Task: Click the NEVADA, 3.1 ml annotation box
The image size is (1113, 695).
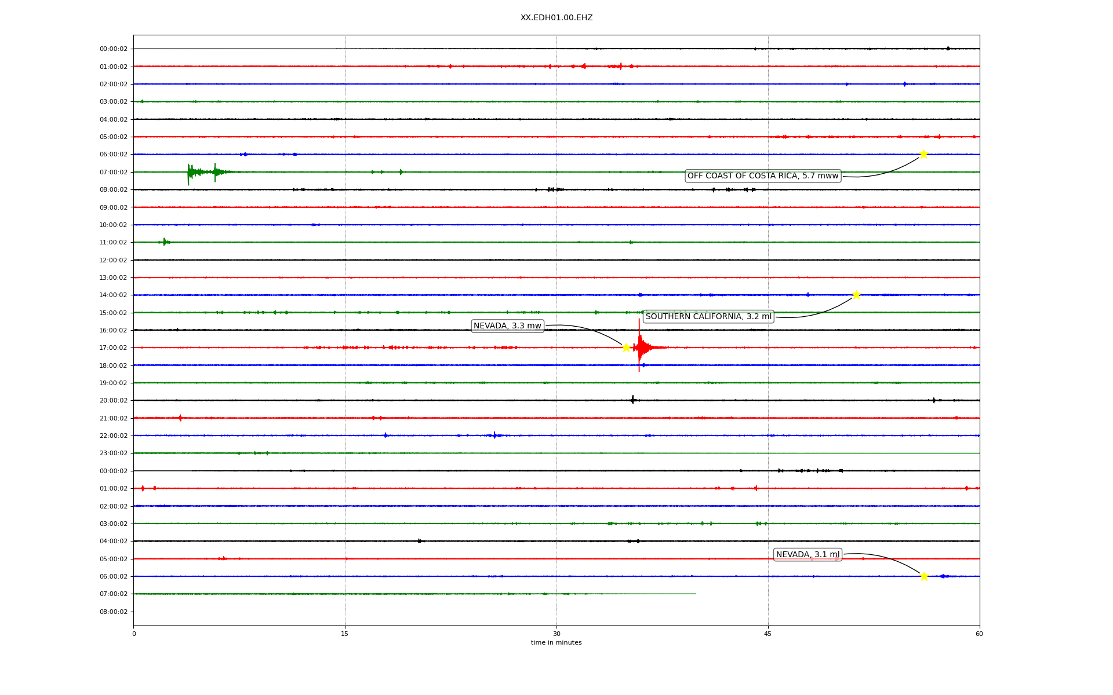Action: (x=808, y=555)
